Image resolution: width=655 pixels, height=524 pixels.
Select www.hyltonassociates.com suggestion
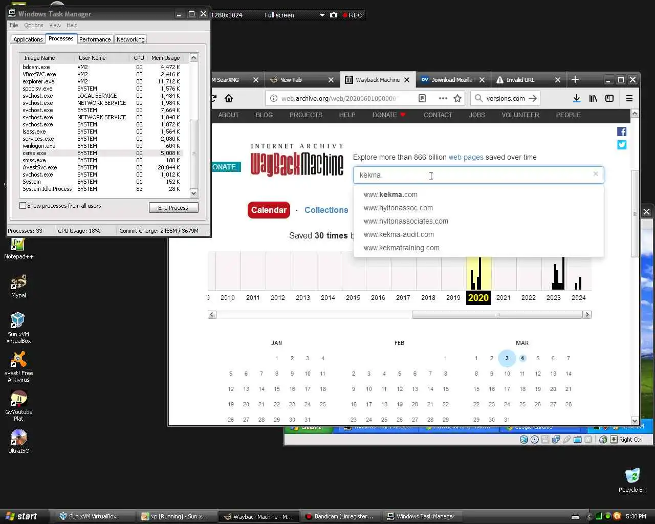pyautogui.click(x=406, y=221)
